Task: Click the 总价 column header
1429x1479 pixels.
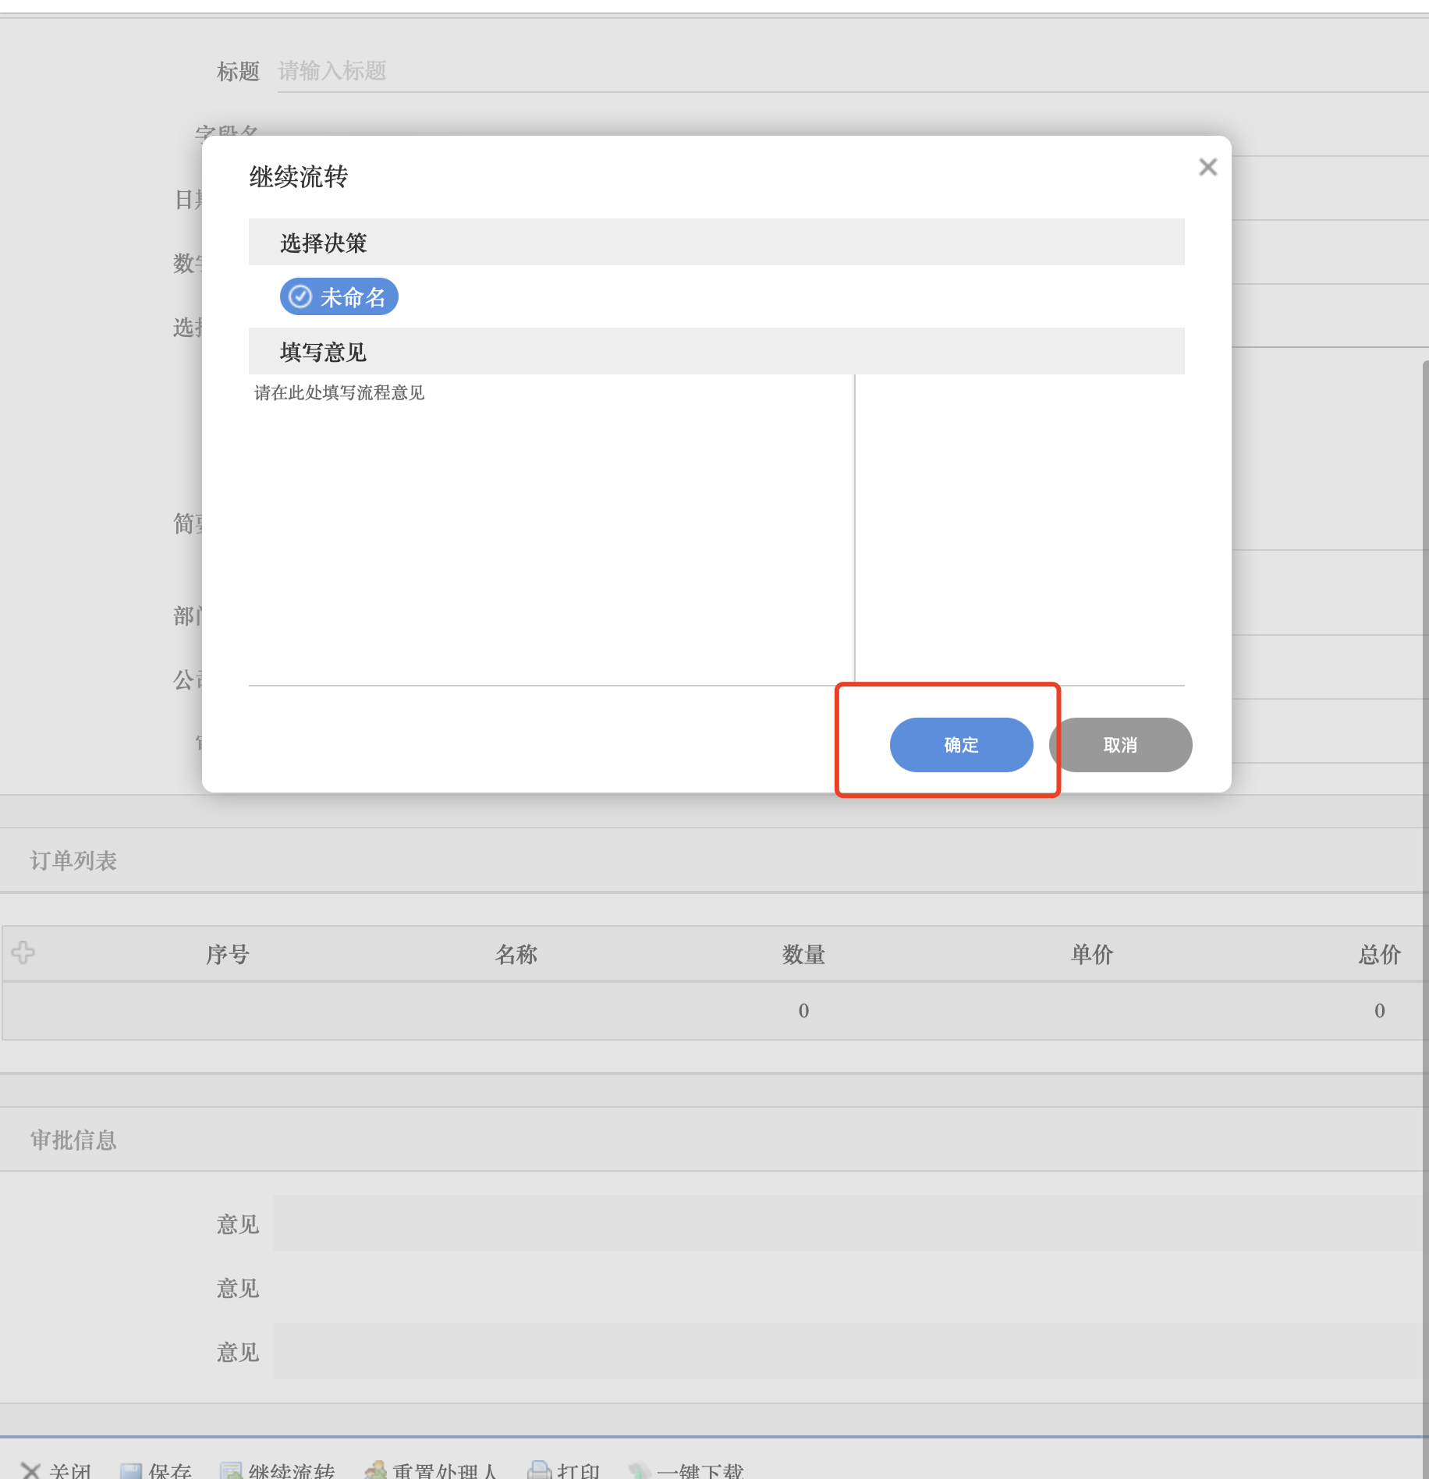Action: (1380, 954)
